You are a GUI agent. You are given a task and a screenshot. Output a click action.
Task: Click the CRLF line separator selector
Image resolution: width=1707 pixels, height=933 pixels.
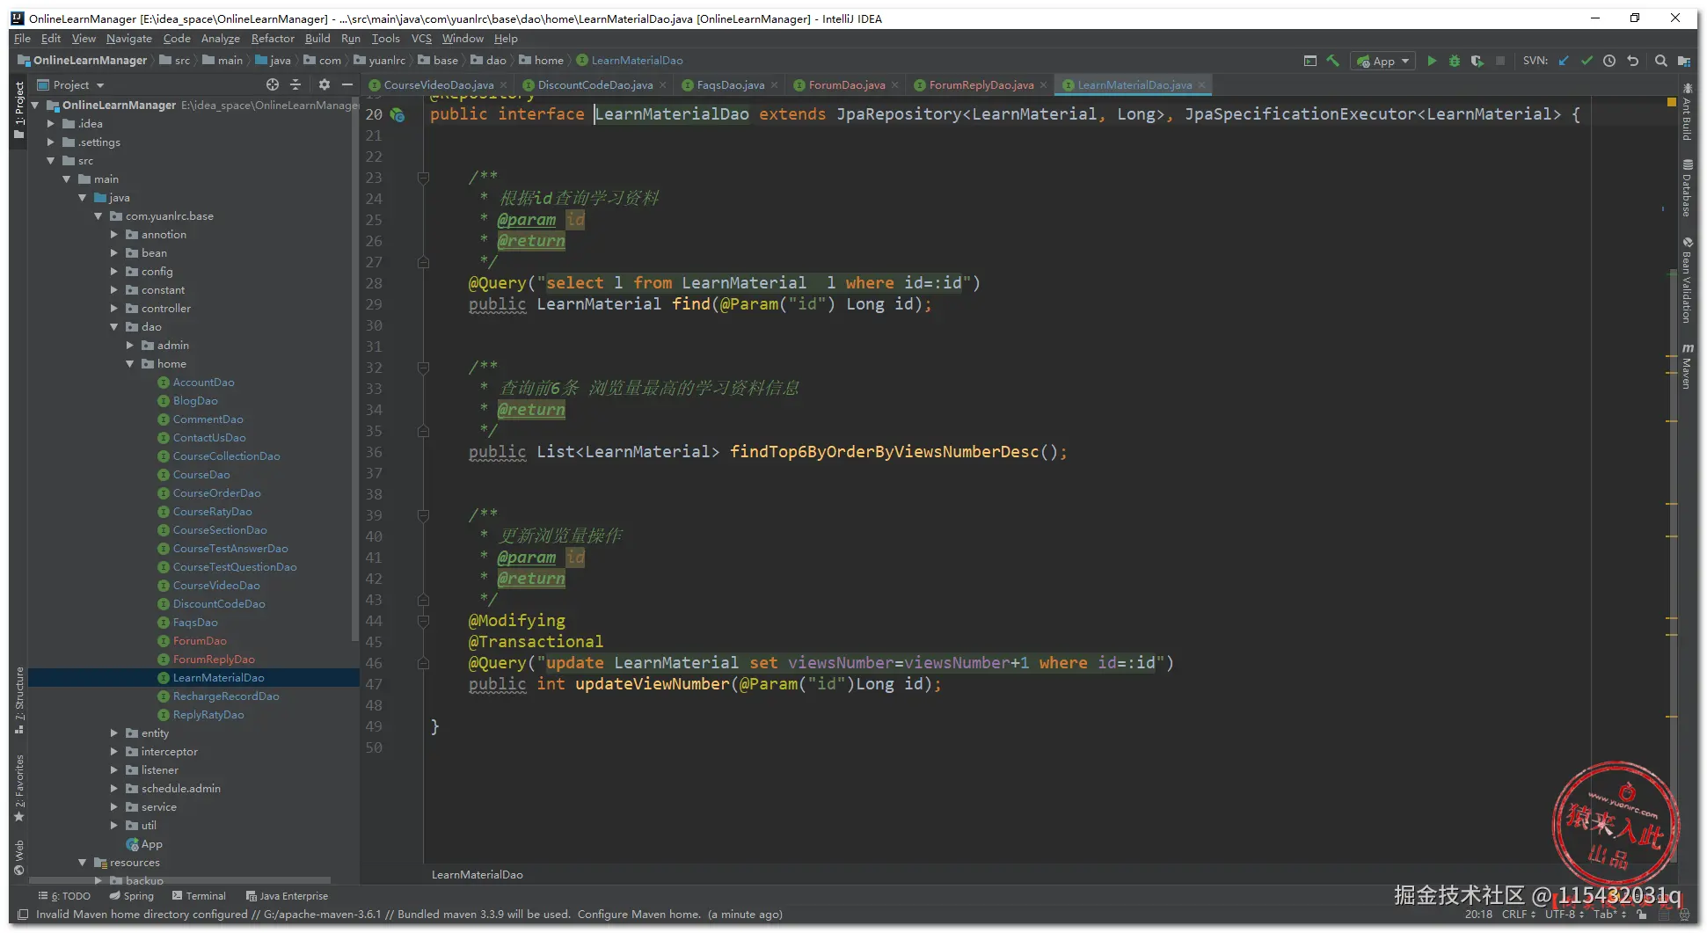tap(1518, 915)
